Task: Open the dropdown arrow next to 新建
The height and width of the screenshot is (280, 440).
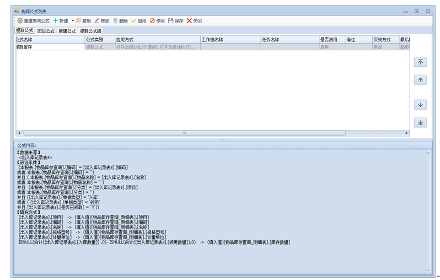Action: coord(73,21)
